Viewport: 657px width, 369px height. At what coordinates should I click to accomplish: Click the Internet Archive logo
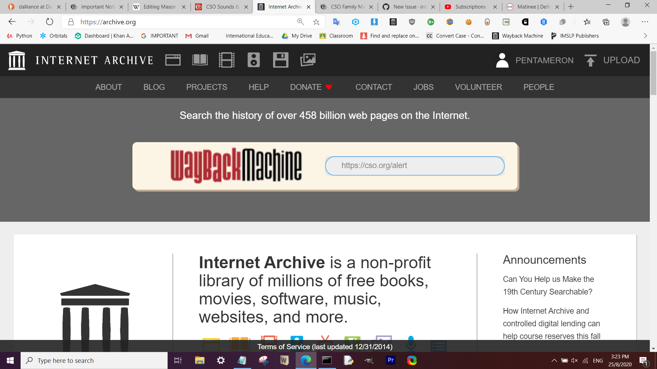point(17,60)
